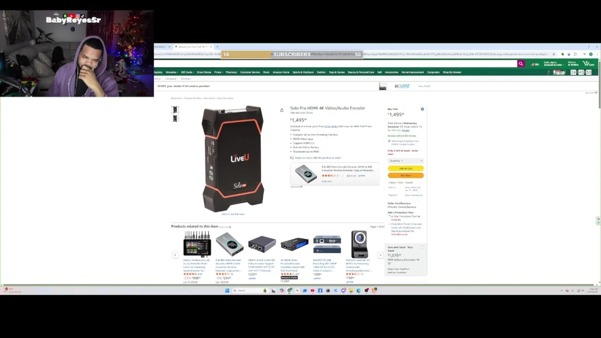Open Shop By Interest in the nav bar
Viewport: 601px width, 338px height.
[x=452, y=72]
